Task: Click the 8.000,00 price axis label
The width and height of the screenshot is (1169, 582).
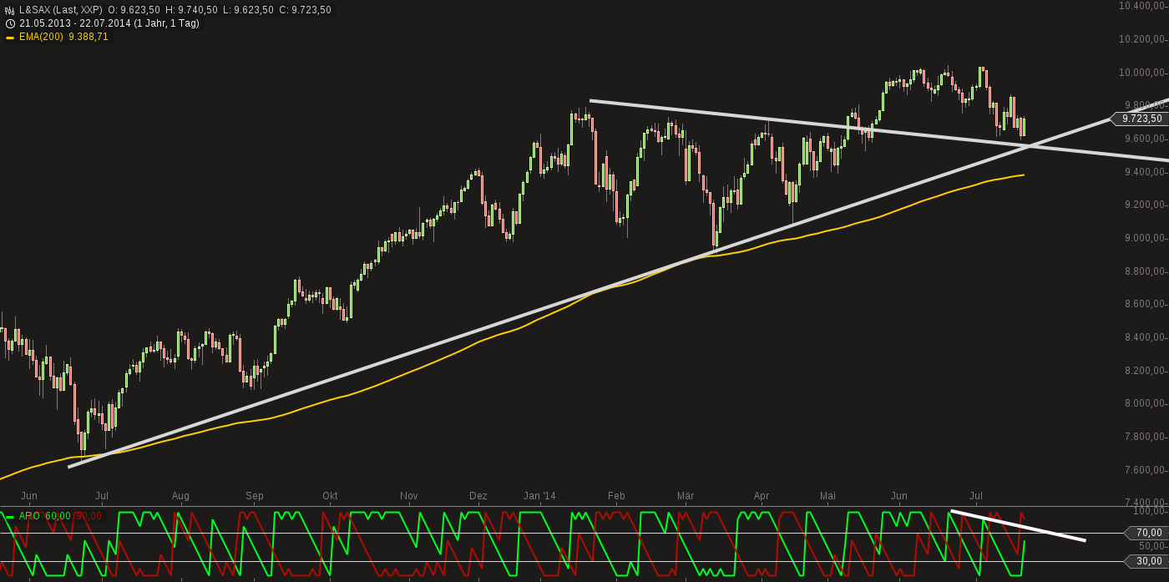Action: pyautogui.click(x=1143, y=403)
